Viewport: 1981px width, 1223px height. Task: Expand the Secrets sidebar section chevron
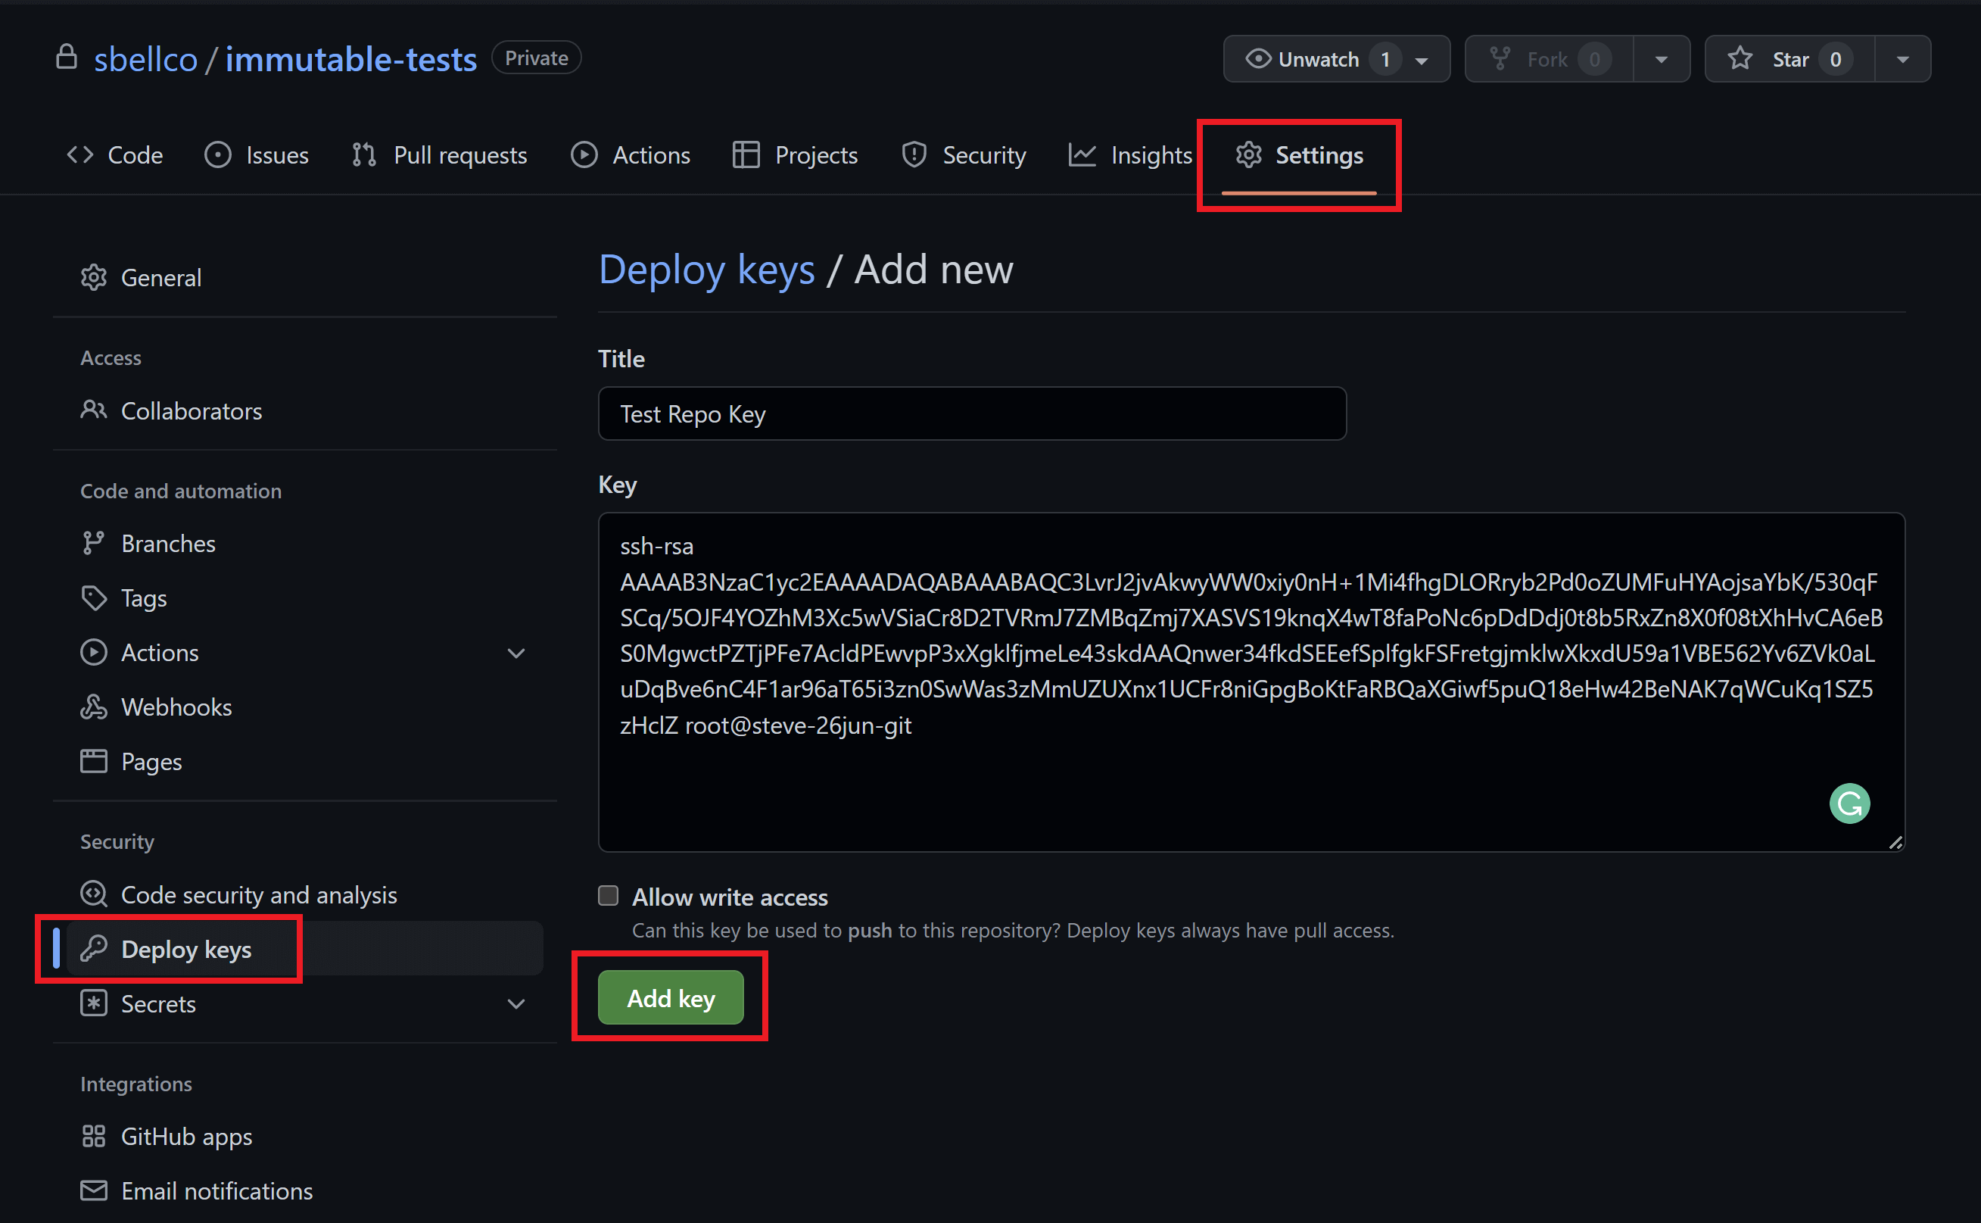click(x=515, y=1004)
